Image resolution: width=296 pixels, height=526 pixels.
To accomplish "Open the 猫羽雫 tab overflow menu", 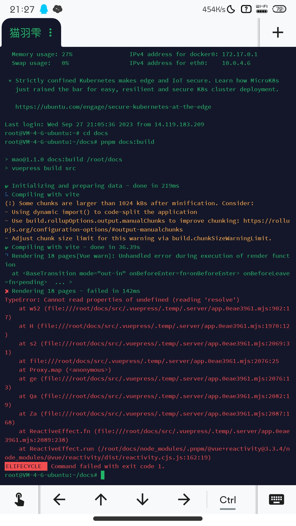I will (x=50, y=32).
